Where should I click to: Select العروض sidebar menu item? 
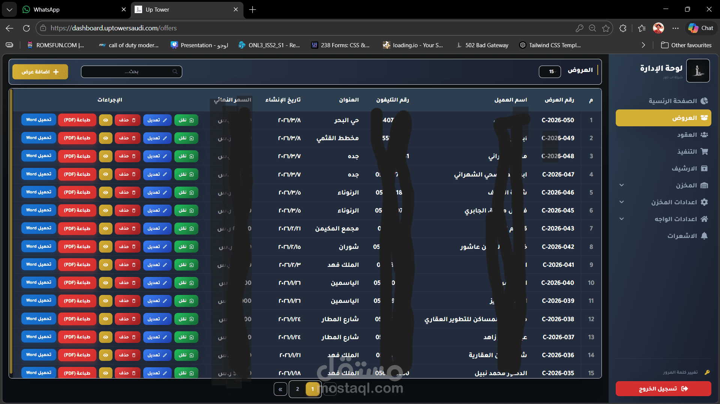tap(663, 118)
